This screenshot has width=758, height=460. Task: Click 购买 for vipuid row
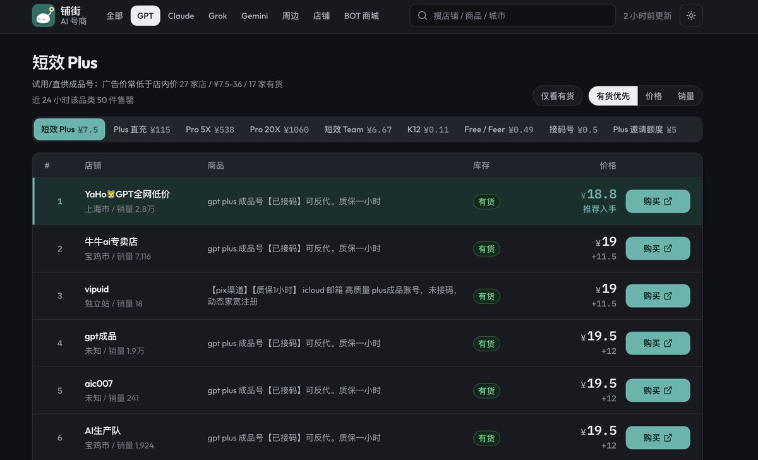click(658, 296)
